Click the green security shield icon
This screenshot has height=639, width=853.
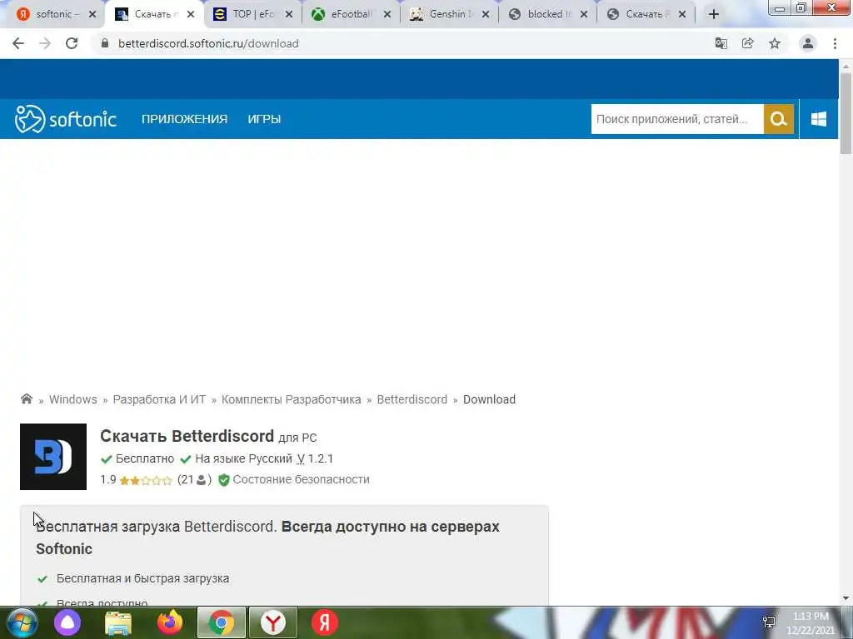(x=223, y=480)
